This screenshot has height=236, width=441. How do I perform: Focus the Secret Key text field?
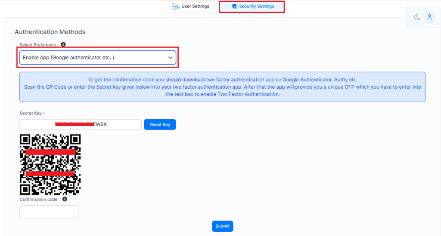(81, 124)
